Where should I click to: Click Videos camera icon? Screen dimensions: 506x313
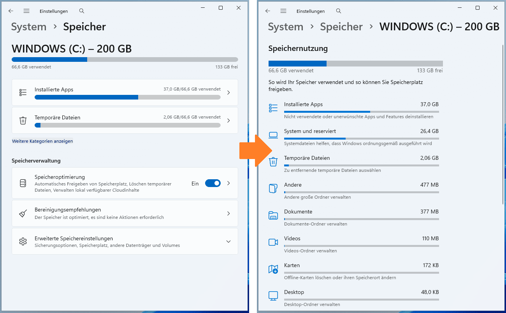tap(273, 242)
